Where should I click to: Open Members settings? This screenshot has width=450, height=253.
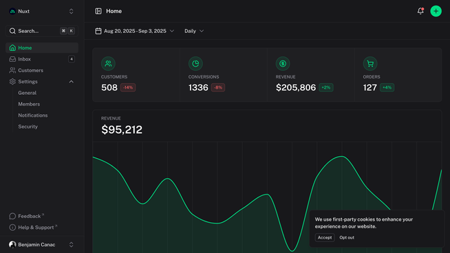[29, 104]
